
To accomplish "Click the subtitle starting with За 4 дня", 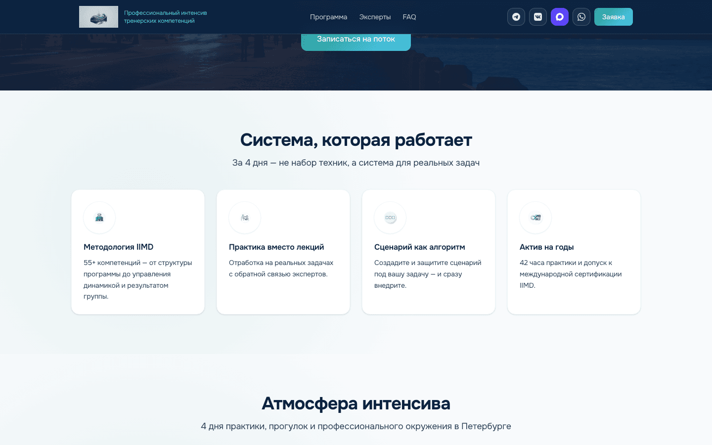I will point(356,163).
